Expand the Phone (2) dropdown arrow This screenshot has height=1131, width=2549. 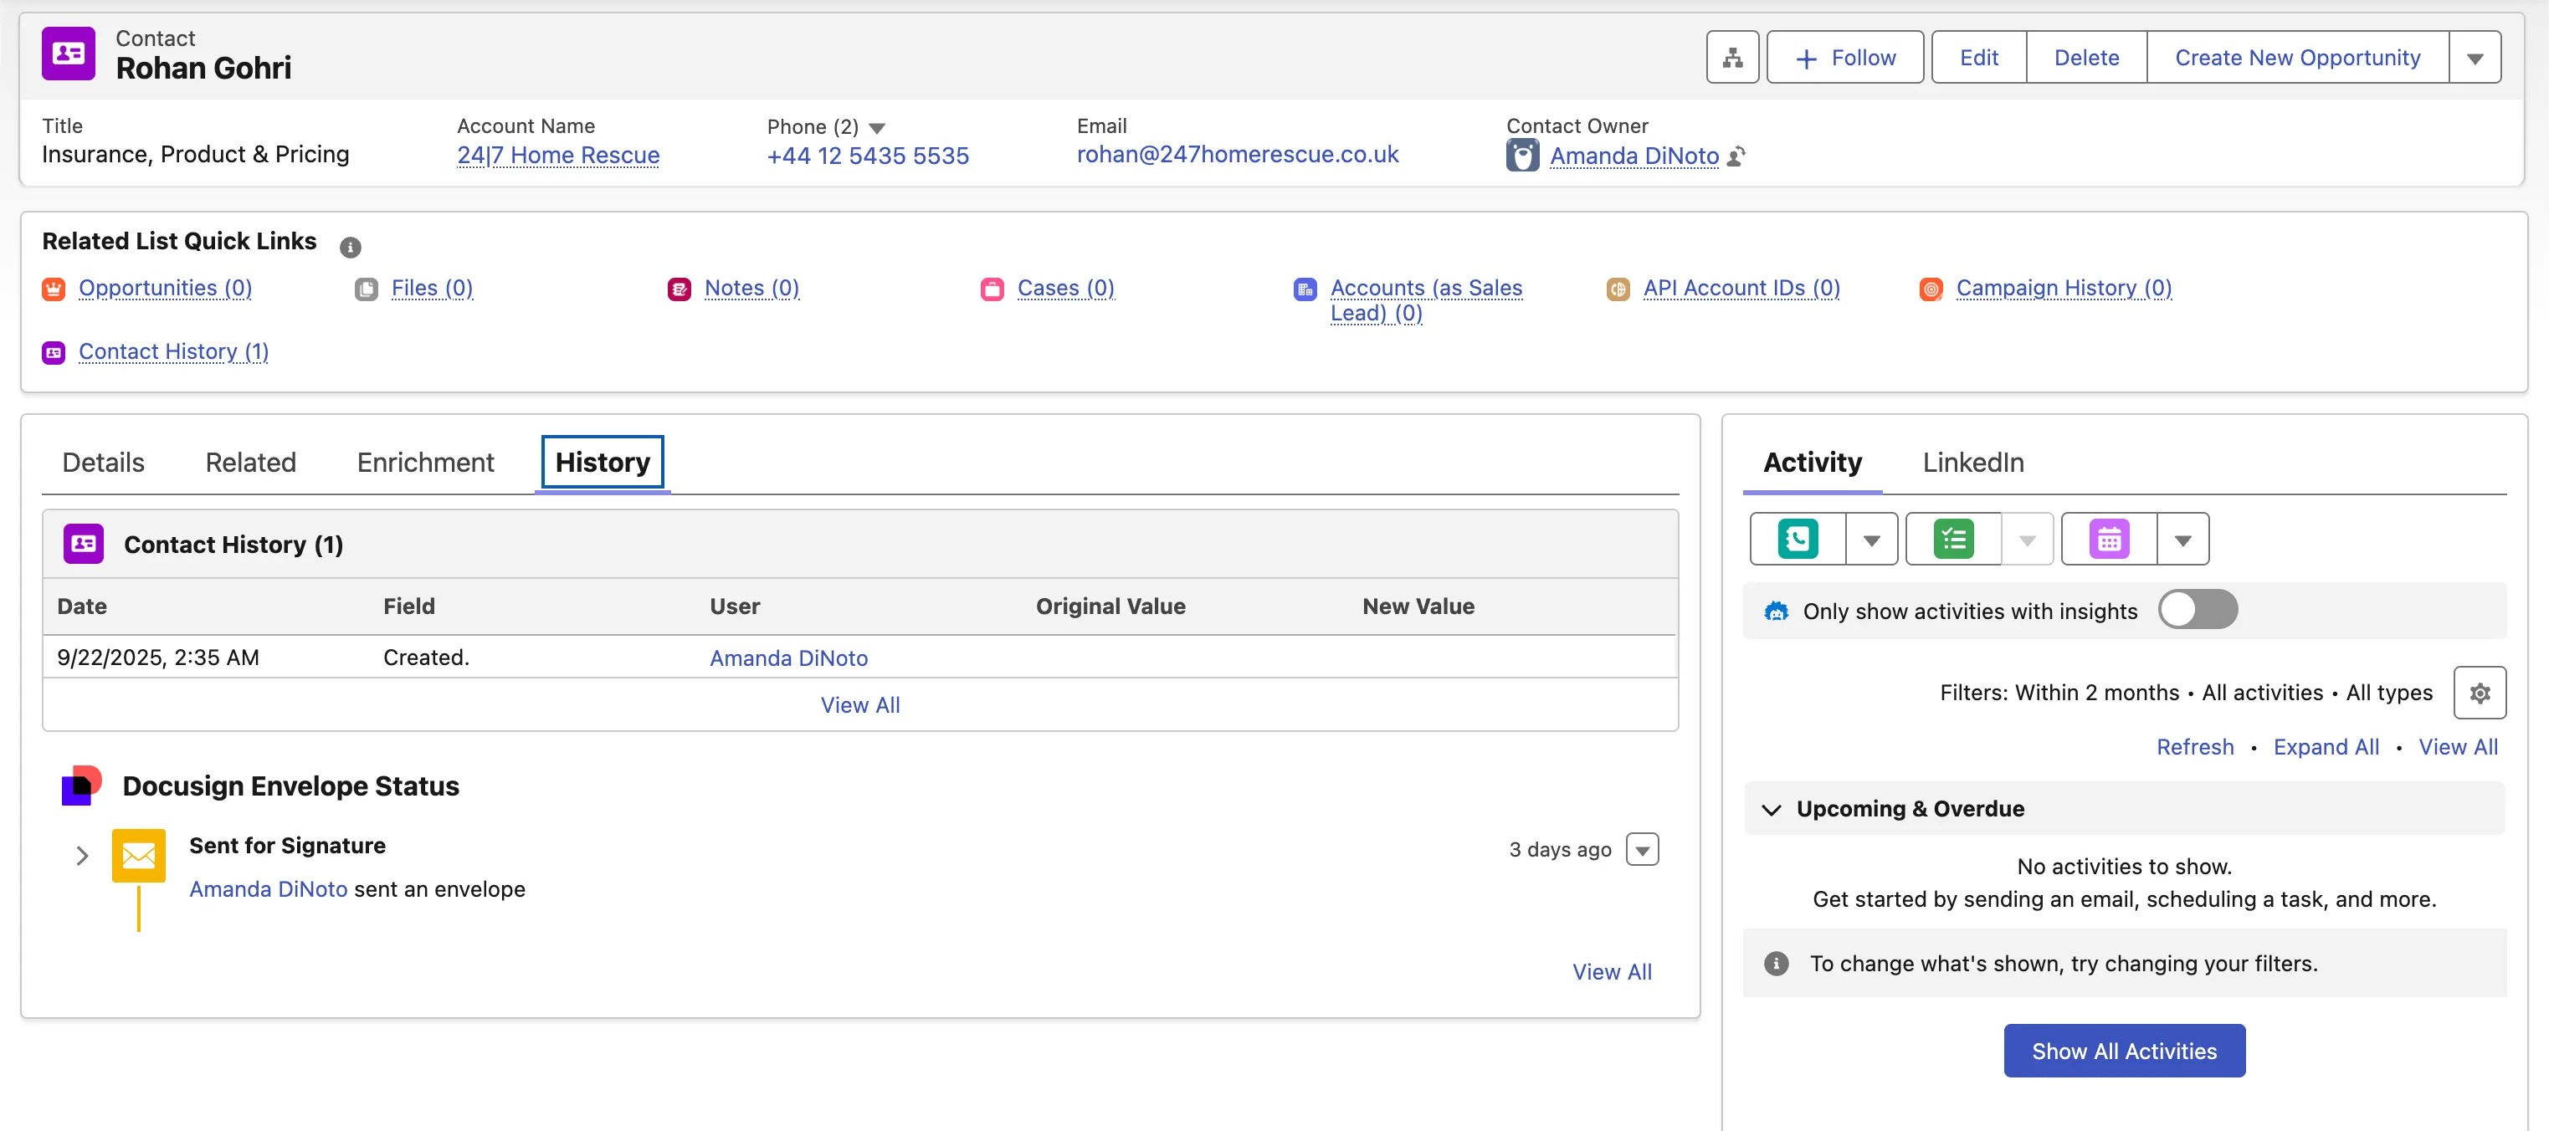[x=877, y=128]
